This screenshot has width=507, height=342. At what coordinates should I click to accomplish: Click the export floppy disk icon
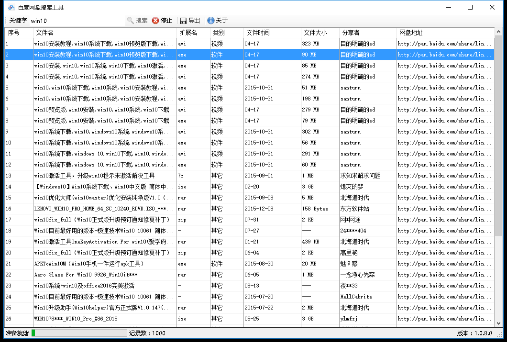tap(183, 21)
